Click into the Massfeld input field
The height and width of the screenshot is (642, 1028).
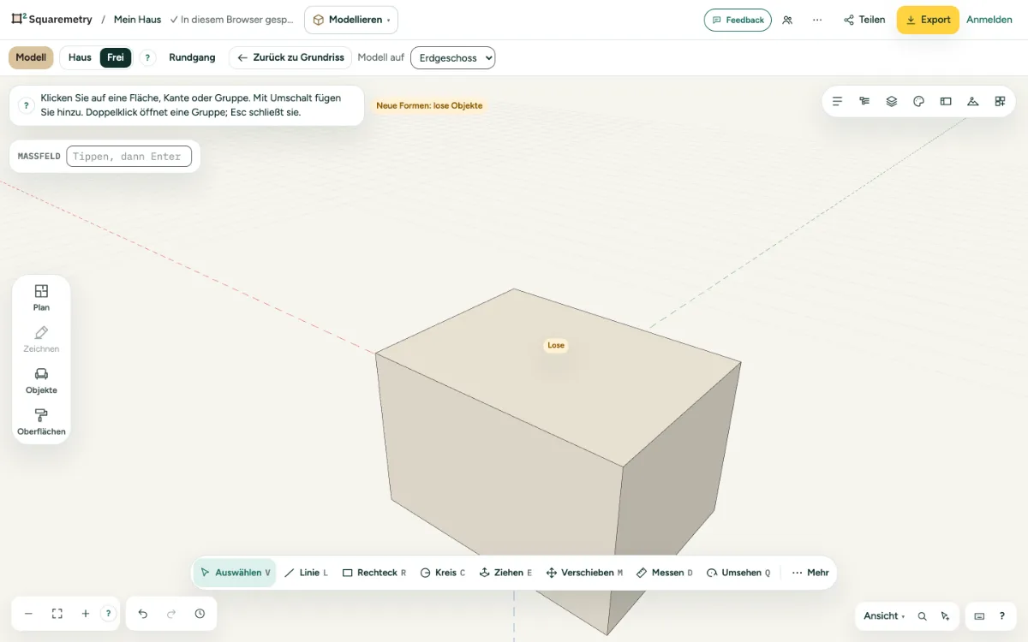pos(128,157)
